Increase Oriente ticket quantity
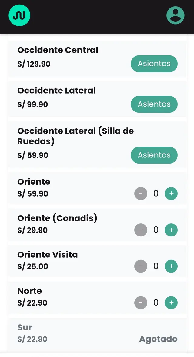The width and height of the screenshot is (194, 357). point(171,193)
